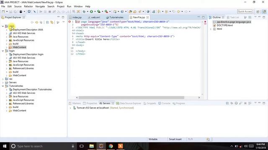Click the red error indicator in editor overview ruler
Image resolution: width=268 pixels, height=150 pixels.
point(205,22)
